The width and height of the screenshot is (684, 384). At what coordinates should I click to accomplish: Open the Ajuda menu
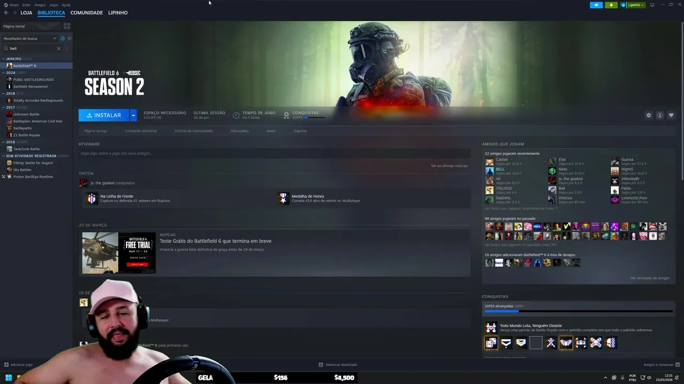[66, 5]
